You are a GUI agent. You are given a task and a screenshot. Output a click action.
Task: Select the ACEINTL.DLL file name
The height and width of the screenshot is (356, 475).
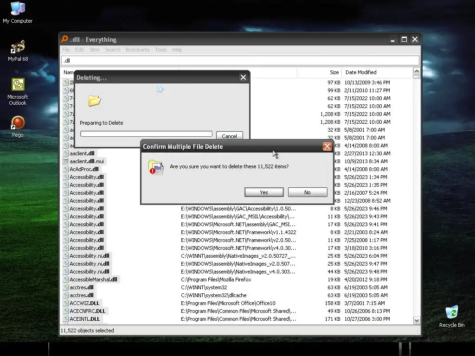[85, 319]
